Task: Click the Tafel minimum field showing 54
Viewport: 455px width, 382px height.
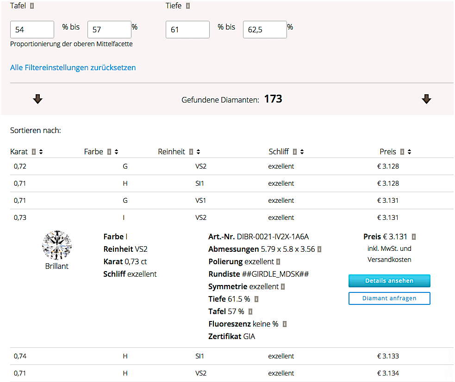Action: (x=32, y=30)
